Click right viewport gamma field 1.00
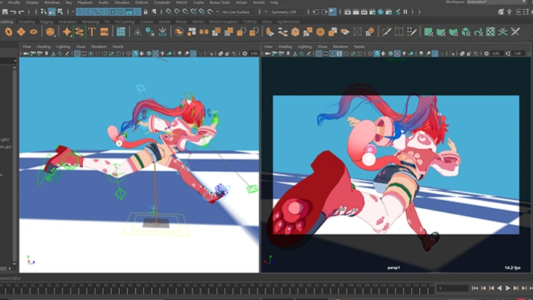This screenshot has height=300, width=533. (517, 53)
